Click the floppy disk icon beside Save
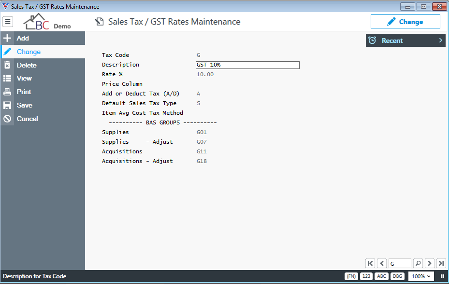This screenshot has height=285, width=449. click(7, 106)
